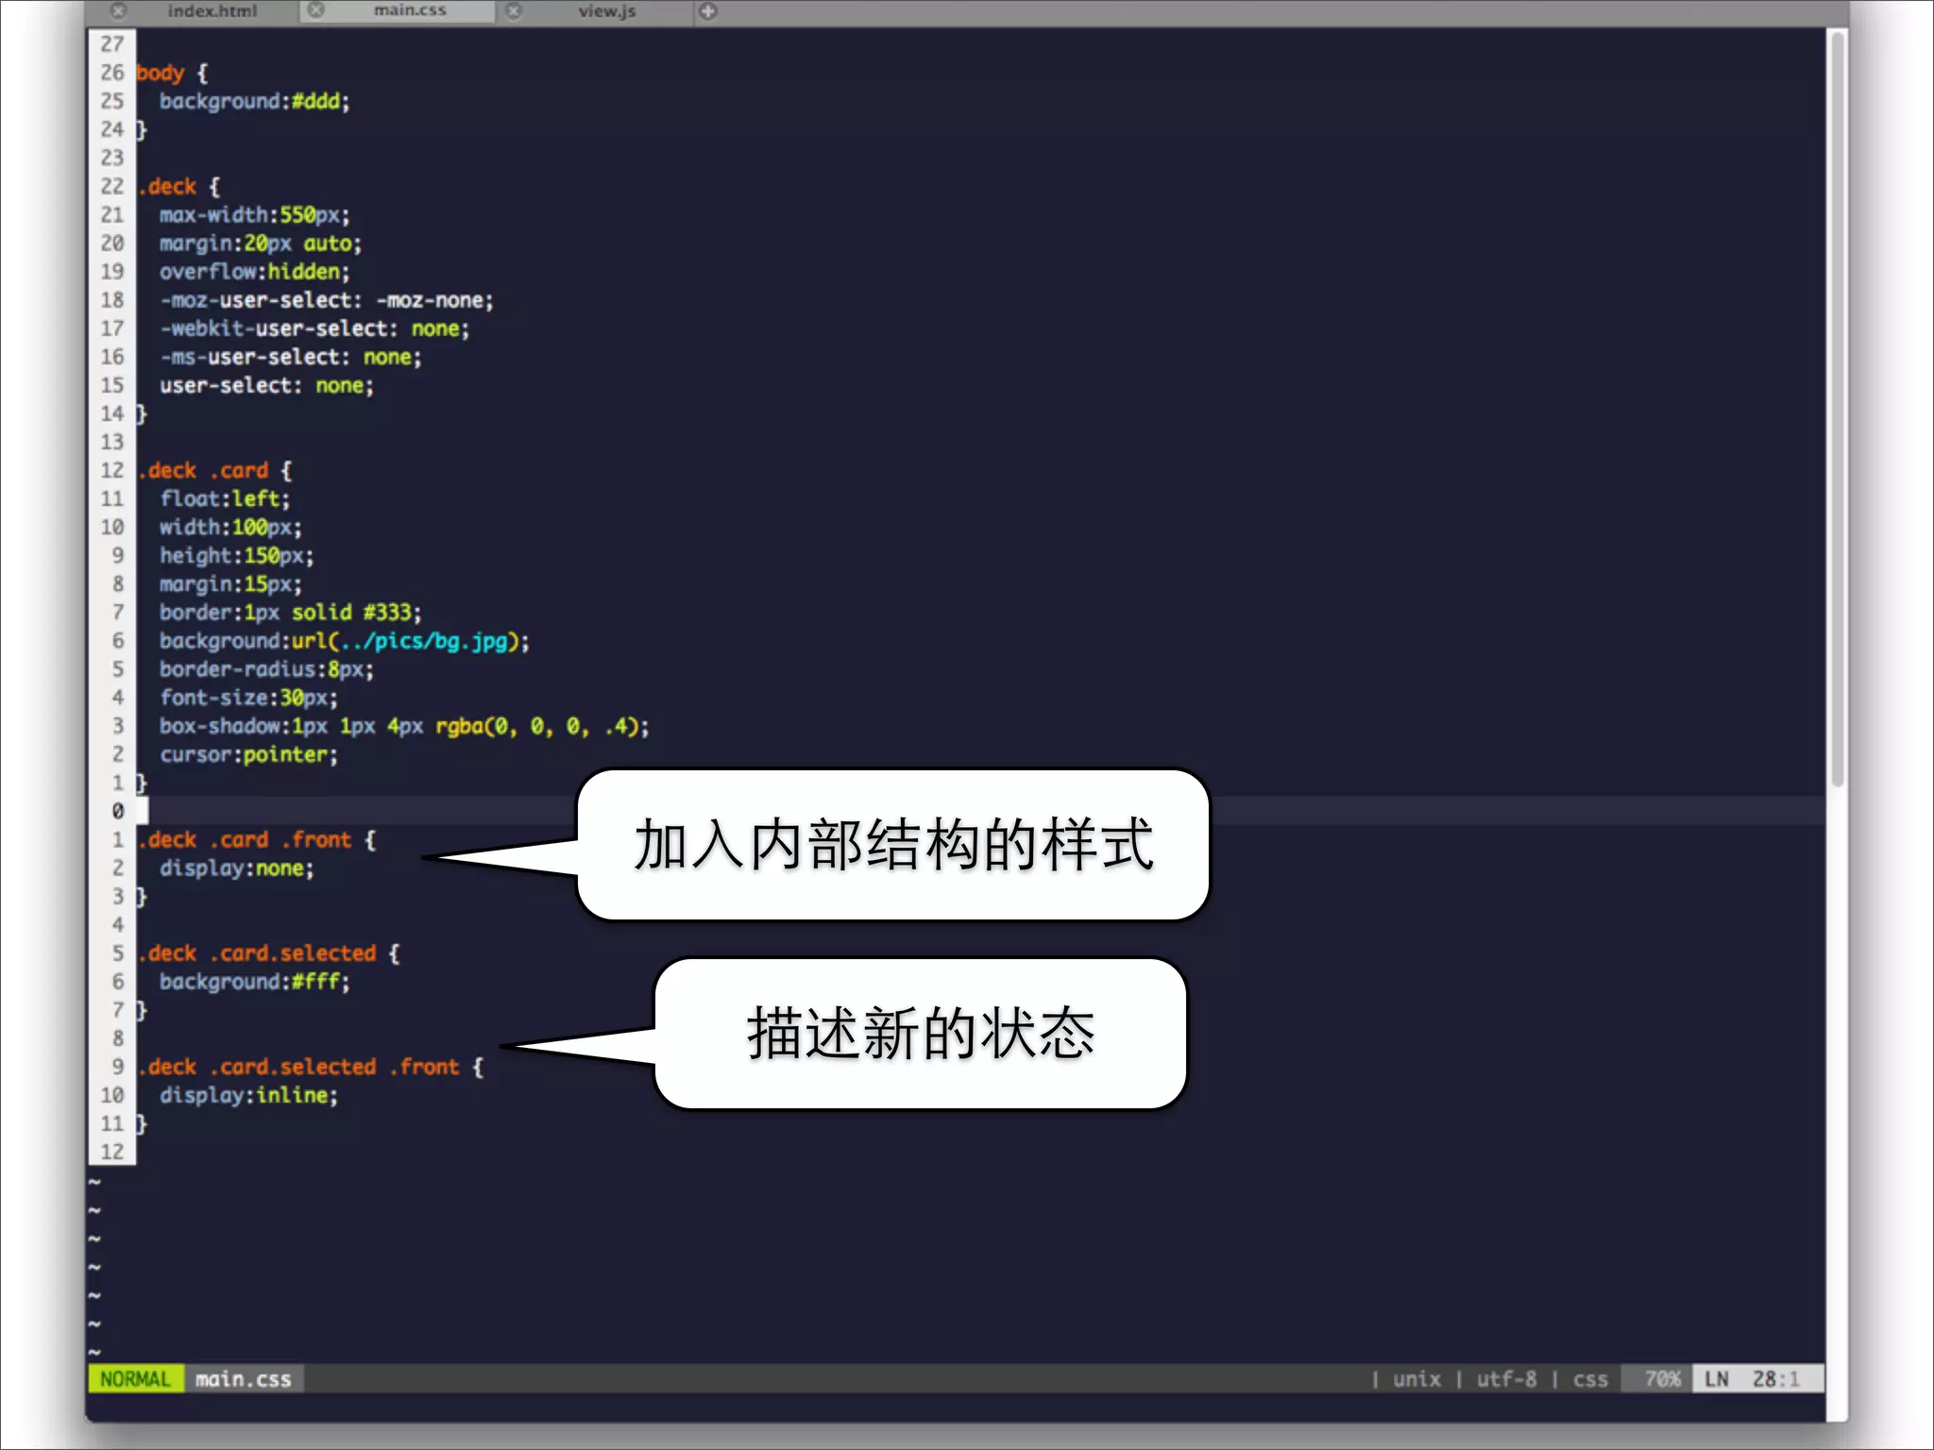
Task: Close the main.css tab
Action: 316,11
